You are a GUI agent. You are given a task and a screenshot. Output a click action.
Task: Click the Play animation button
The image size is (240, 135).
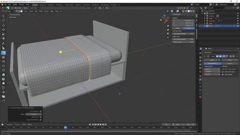pos(100,124)
